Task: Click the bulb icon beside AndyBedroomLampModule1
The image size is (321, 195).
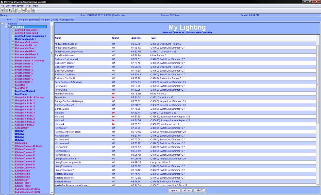Action: pyautogui.click(x=13, y=36)
